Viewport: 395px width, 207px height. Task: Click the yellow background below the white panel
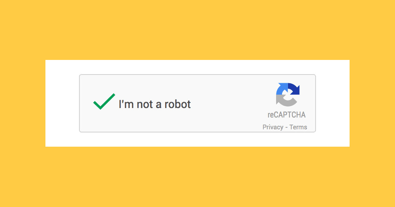tap(197, 177)
